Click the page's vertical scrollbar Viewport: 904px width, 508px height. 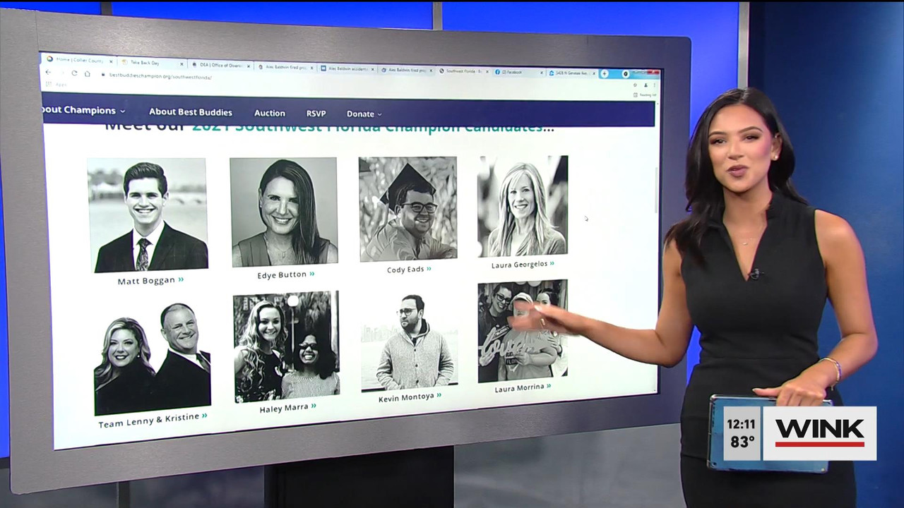657,190
